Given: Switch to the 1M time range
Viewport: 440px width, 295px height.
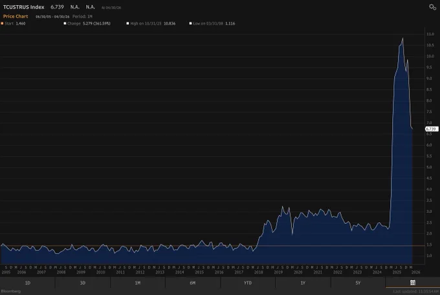Looking at the screenshot, I should pyautogui.click(x=137, y=283).
